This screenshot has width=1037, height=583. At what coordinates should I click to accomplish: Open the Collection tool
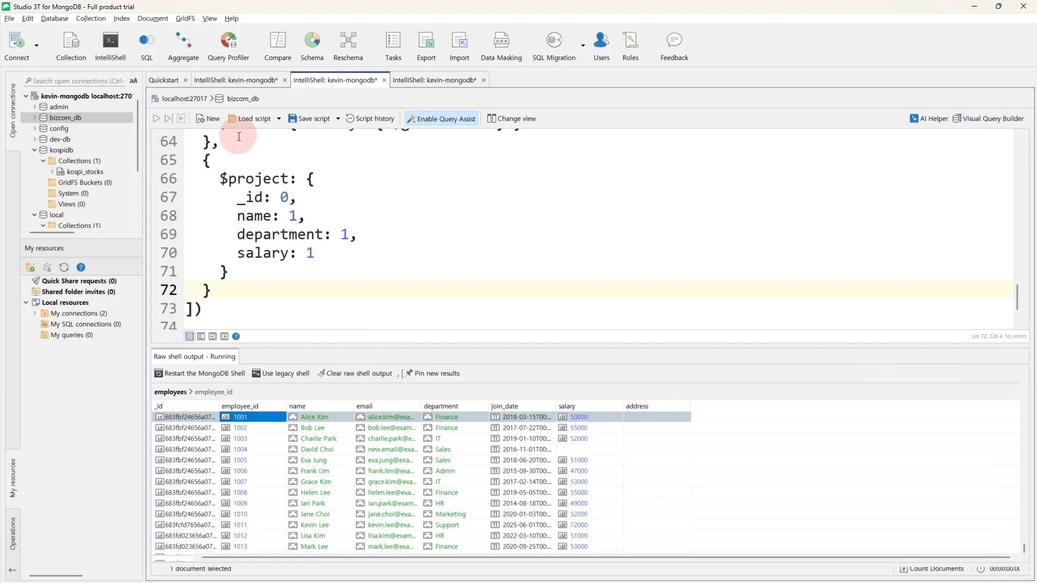[71, 46]
